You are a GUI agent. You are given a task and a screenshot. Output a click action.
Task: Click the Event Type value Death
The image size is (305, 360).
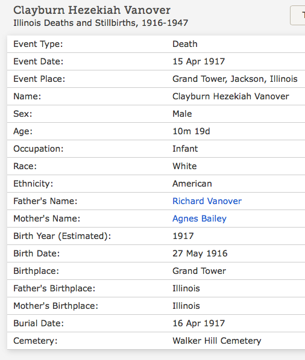pyautogui.click(x=185, y=44)
